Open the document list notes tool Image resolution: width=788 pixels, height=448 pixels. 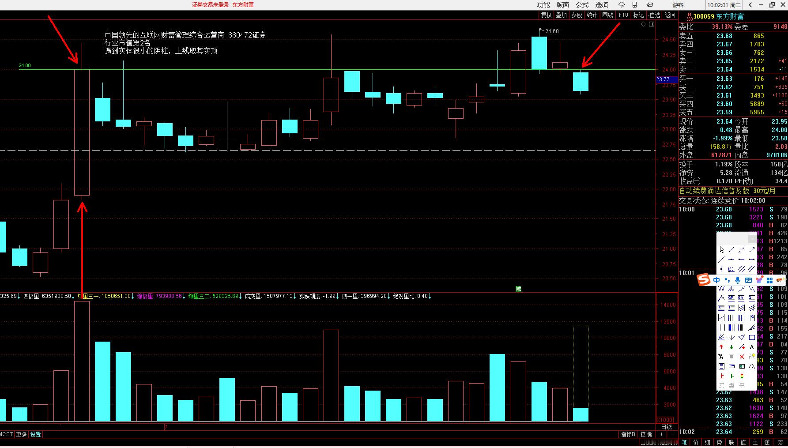[721, 366]
